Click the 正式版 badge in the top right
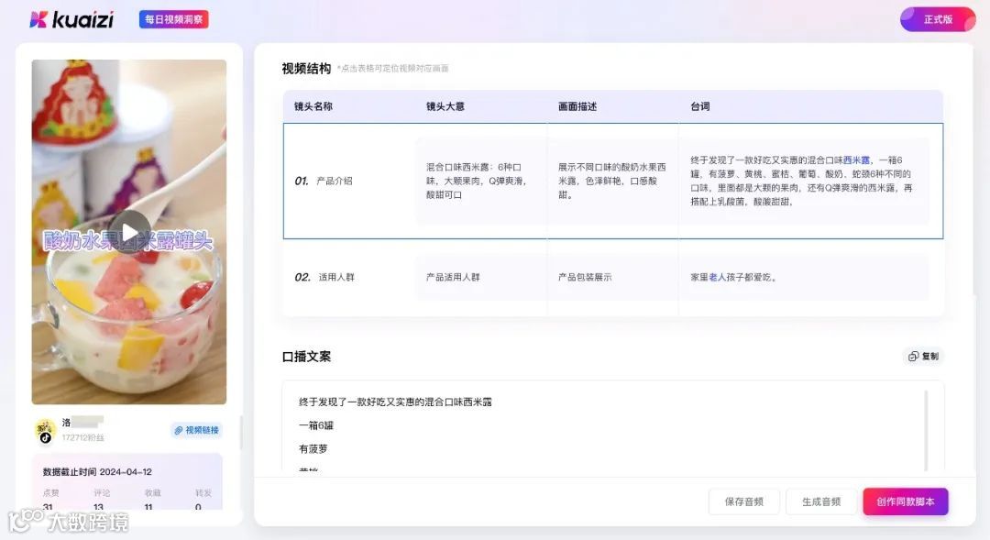The image size is (990, 540). [936, 17]
